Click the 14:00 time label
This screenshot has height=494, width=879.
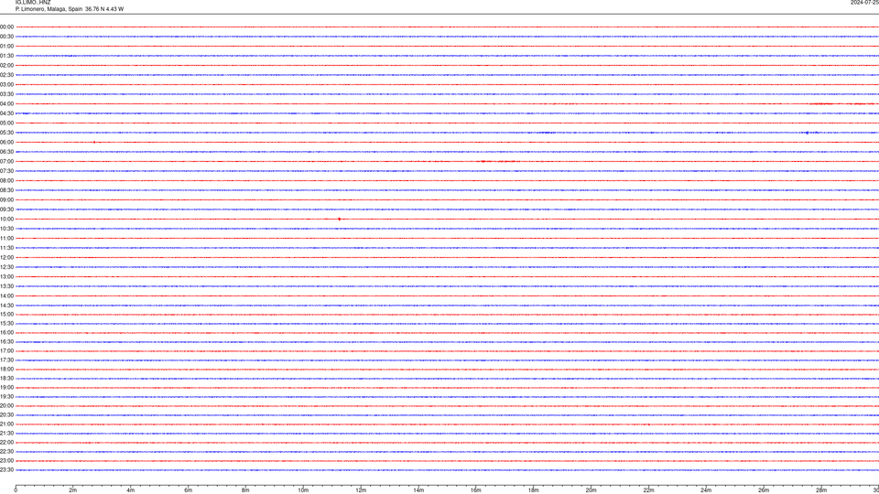pos(6,295)
